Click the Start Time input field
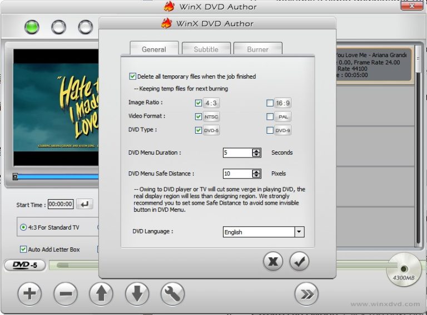Screen dimensions: 427x315 [61, 204]
